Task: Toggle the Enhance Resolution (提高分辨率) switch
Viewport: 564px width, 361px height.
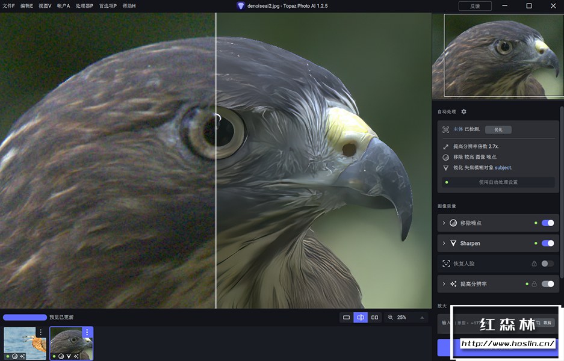Action: [548, 284]
